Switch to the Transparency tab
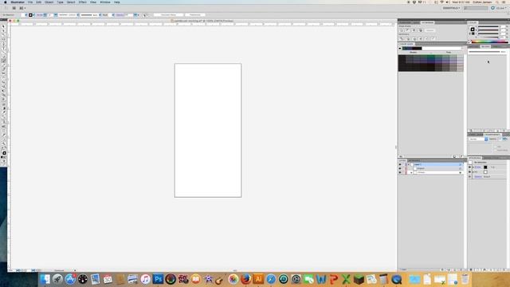Image resolution: width=510 pixels, height=287 pixels. [492, 135]
